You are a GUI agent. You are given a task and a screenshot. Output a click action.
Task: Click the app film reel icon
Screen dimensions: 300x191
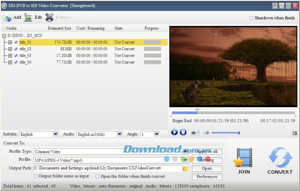tap(4, 6)
